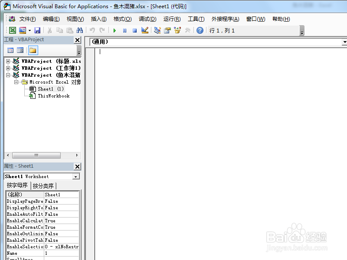
Task: Open the Project Explorer toolbar icon
Action: click(x=157, y=30)
